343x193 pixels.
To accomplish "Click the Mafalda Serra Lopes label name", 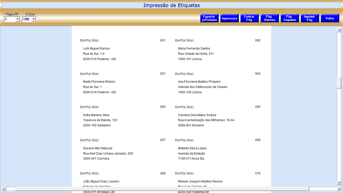I will (192, 148).
